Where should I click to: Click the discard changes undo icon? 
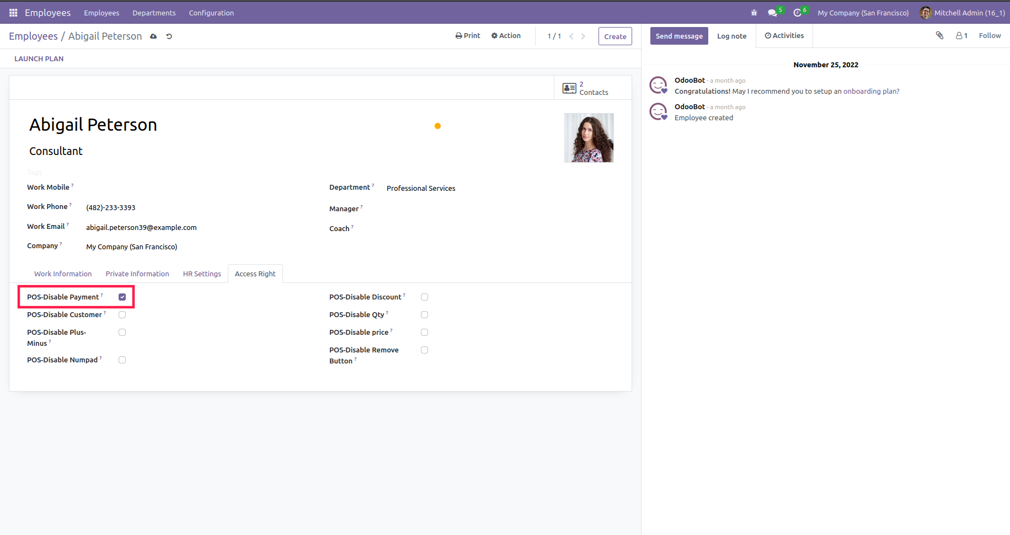(x=169, y=36)
